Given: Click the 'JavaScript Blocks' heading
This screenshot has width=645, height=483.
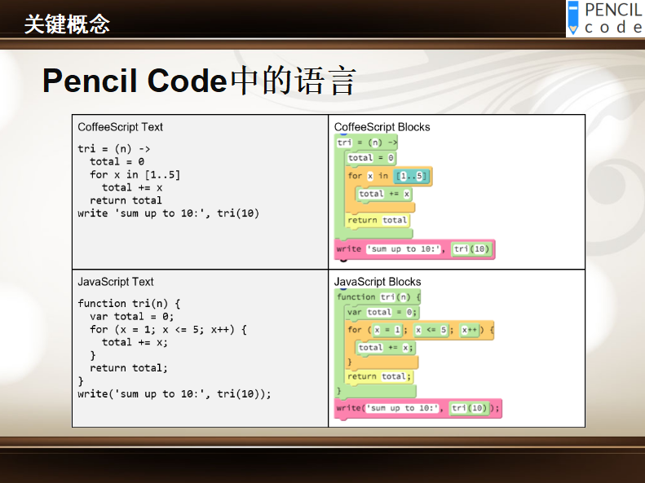Looking at the screenshot, I should coord(378,282).
